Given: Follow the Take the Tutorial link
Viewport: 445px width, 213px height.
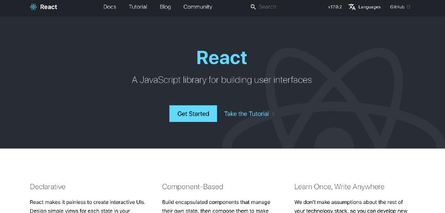Looking at the screenshot, I should (246, 114).
